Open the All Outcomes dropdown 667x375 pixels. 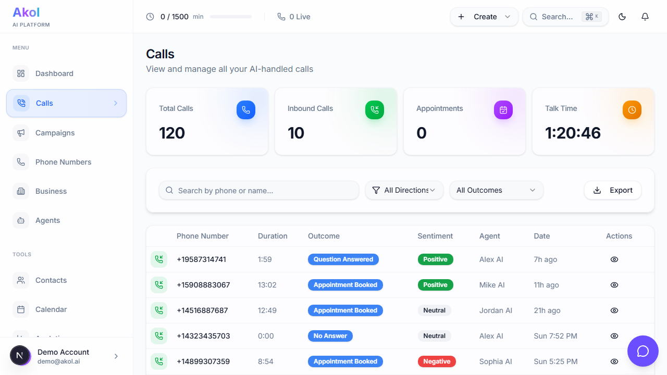[x=496, y=190]
